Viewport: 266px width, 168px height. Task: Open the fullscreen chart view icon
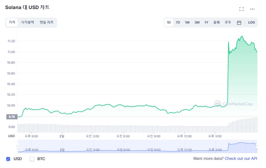tap(241, 9)
